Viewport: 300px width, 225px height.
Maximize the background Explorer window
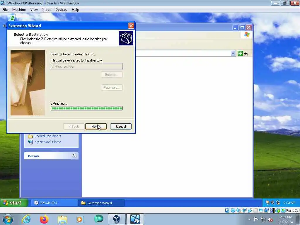(242, 28)
